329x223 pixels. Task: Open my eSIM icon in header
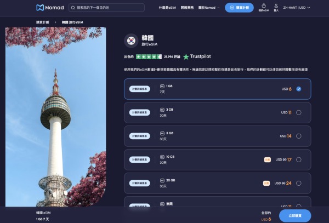pyautogui.click(x=264, y=8)
